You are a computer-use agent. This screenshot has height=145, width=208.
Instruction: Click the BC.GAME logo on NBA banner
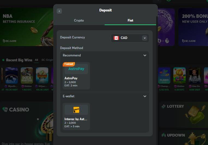(10, 41)
